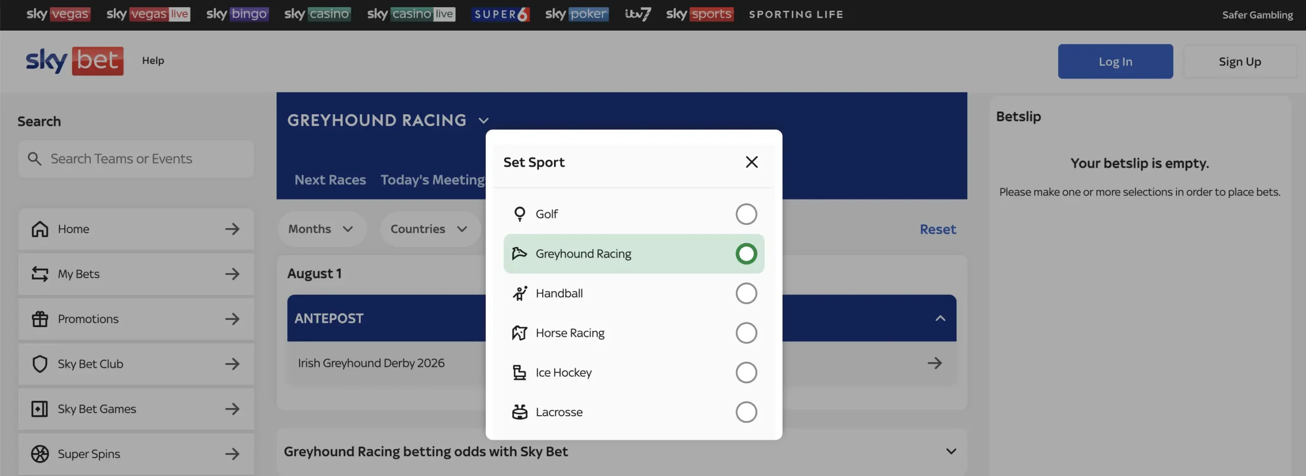Select the Handball radio button
This screenshot has height=476, width=1306.
pos(746,293)
